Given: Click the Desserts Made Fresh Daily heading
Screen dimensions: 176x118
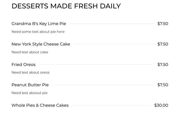Looking at the screenshot, I should pos(66,6).
